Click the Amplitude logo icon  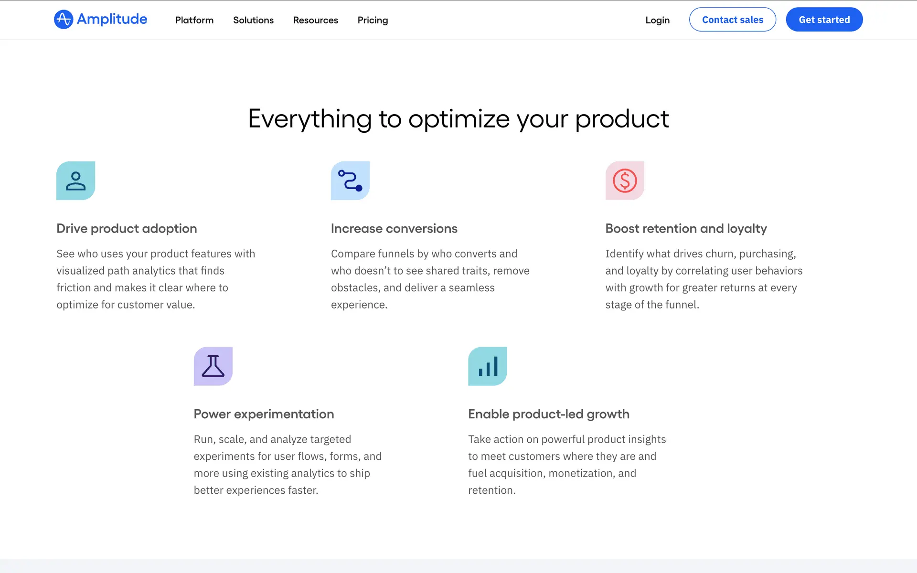coord(63,20)
